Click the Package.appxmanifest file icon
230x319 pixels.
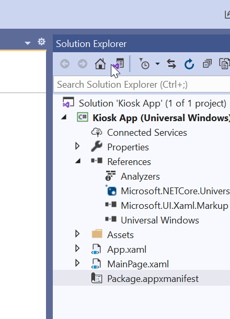[97, 278]
